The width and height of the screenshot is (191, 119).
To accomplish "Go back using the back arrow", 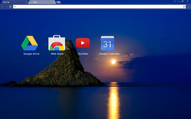I will (3, 7).
